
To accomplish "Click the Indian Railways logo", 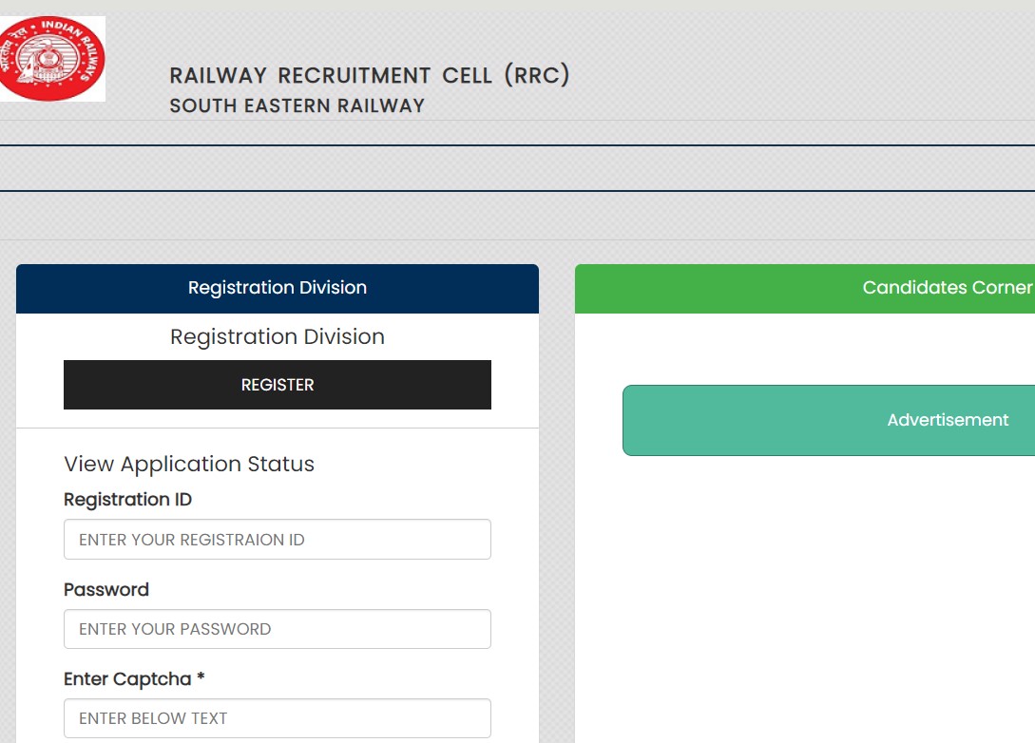I will 52,59.
